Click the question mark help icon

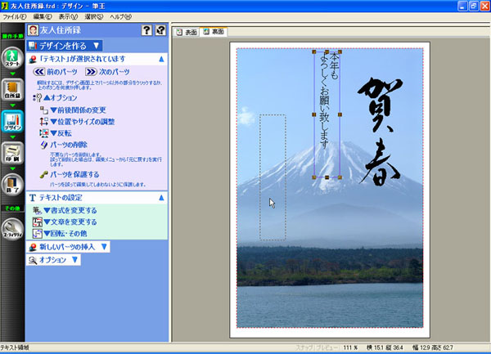[x=146, y=31]
